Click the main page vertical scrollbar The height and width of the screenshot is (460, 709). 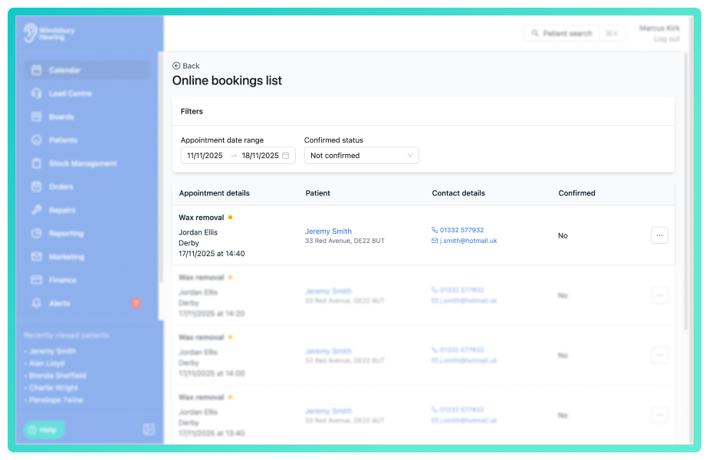(686, 192)
